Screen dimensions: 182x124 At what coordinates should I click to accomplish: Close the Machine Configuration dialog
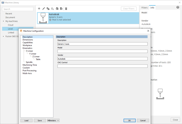[x=148, y=31]
